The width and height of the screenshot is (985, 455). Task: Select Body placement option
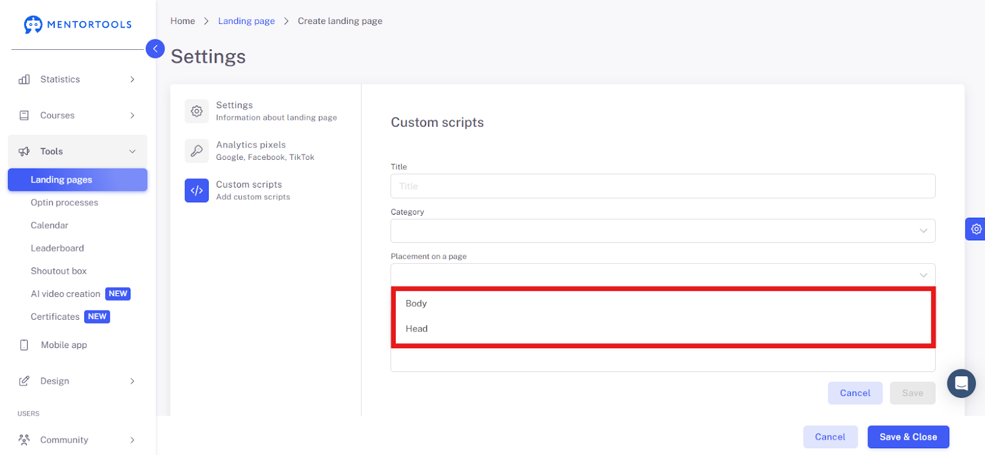click(663, 303)
